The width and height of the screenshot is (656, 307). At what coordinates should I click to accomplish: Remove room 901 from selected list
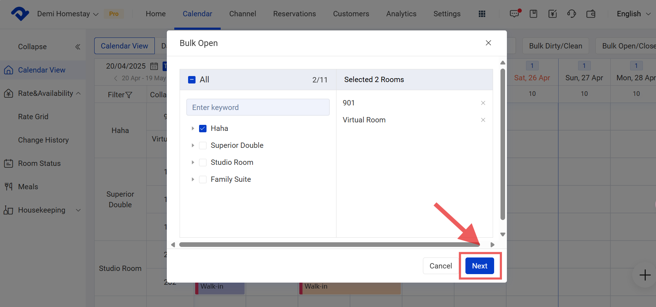tap(483, 103)
